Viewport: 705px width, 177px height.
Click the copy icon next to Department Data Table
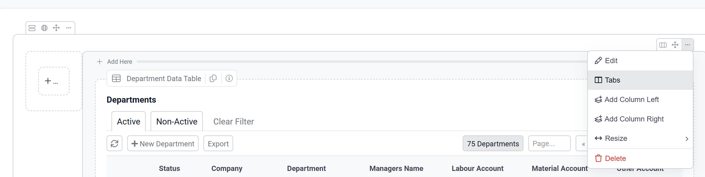point(213,78)
